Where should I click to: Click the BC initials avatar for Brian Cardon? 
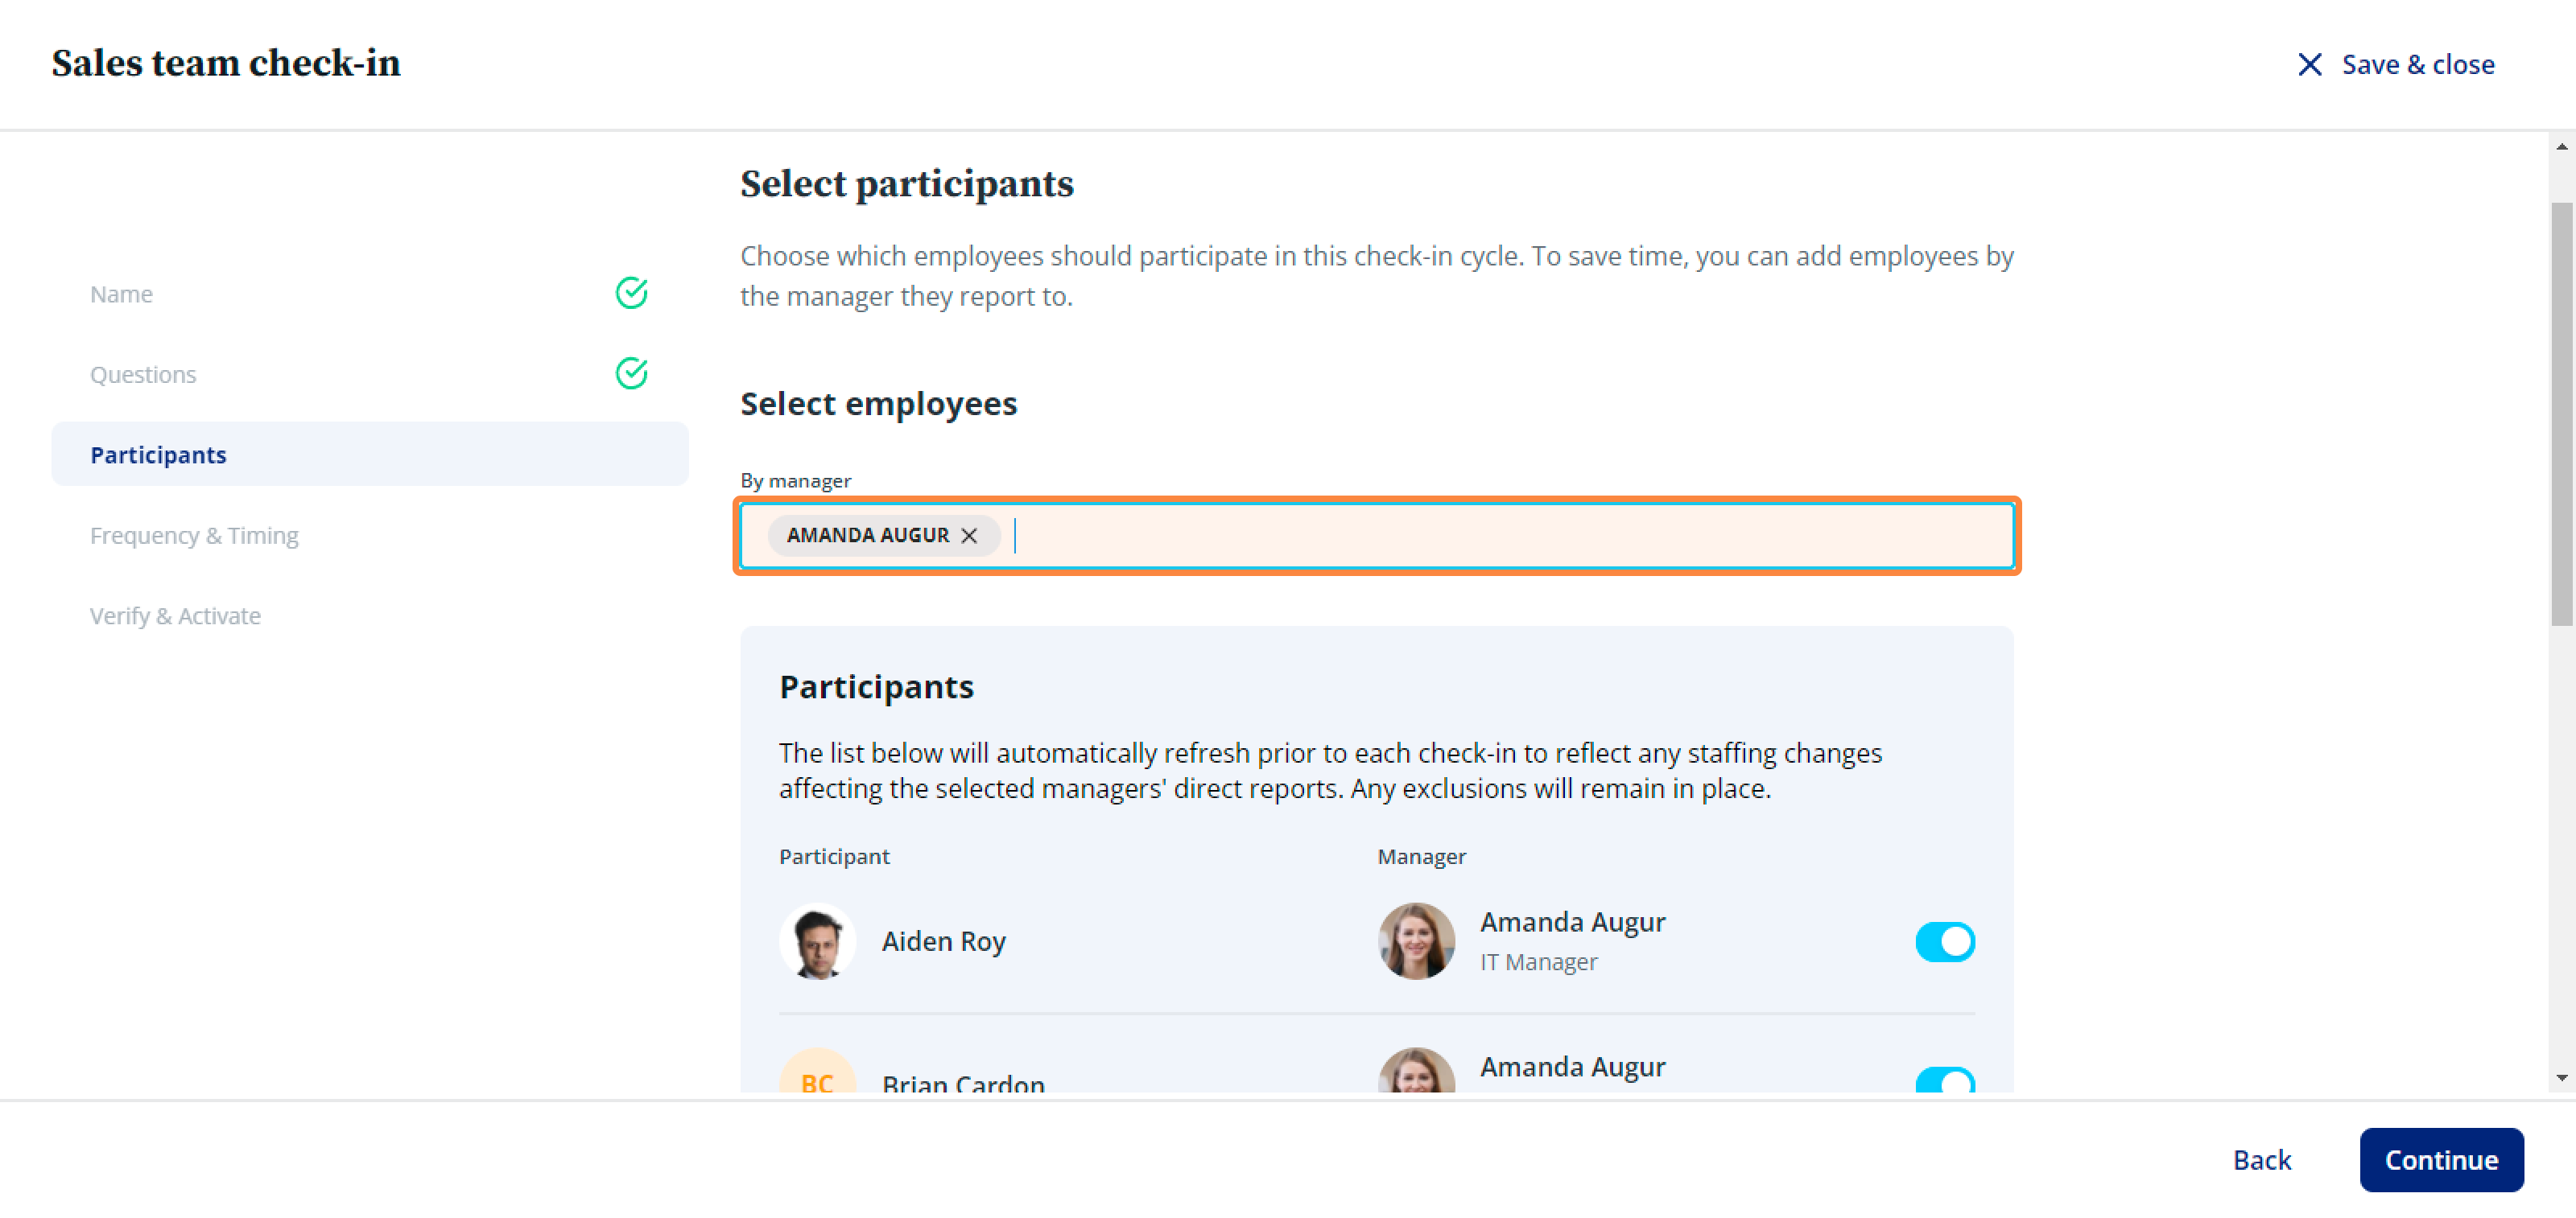point(817,1071)
